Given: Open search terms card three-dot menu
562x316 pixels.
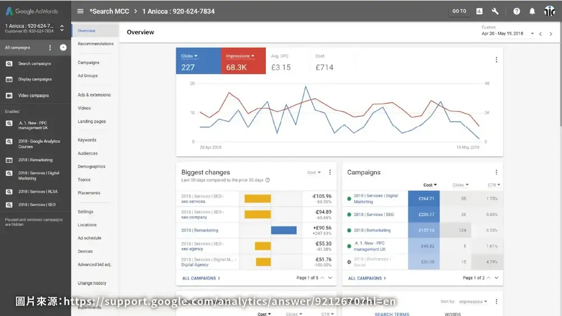Looking at the screenshot, I should point(496,301).
